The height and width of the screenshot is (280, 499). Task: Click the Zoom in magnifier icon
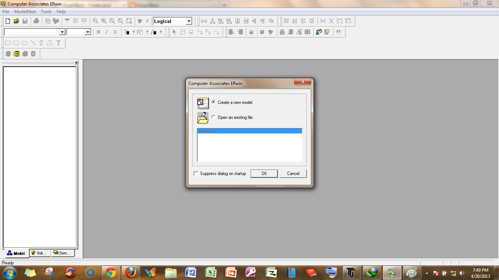104,21
